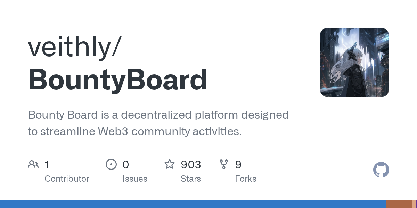The width and height of the screenshot is (417, 208).
Task: Click the fork count "9"
Action: pos(238,164)
